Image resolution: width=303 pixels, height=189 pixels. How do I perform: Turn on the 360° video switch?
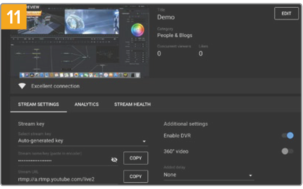tap(288, 151)
